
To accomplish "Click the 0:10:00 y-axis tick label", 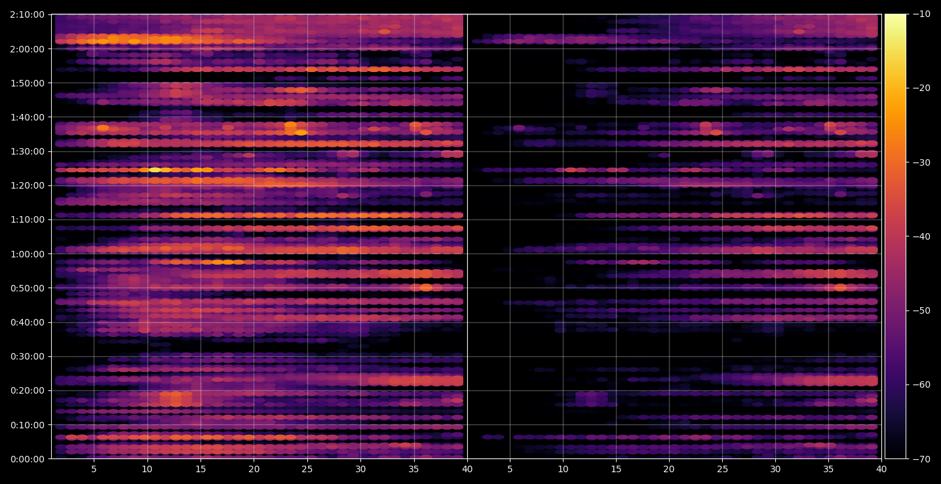I will point(28,424).
